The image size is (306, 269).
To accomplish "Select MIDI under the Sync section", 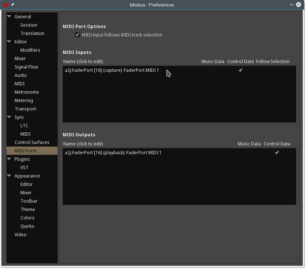I will pyautogui.click(x=25, y=134).
